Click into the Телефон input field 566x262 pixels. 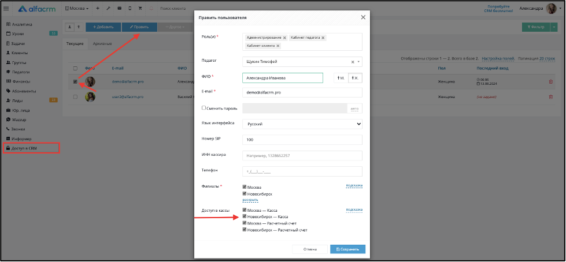[x=302, y=171]
